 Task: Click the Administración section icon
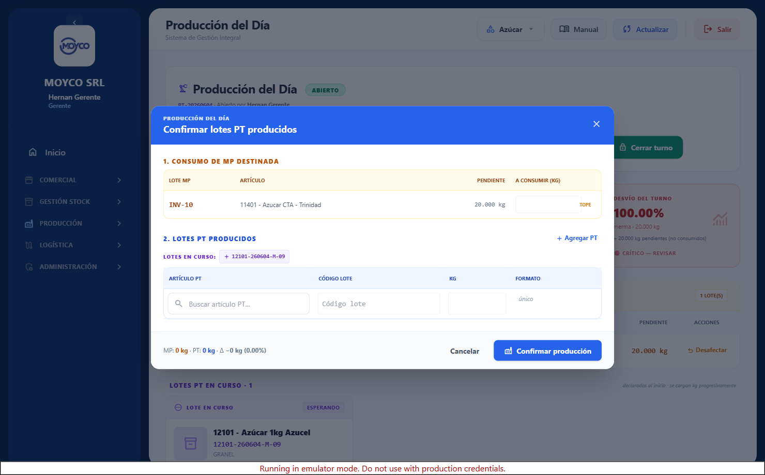(x=29, y=267)
